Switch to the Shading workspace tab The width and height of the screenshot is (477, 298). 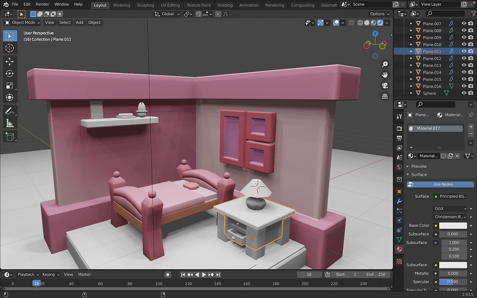[225, 5]
